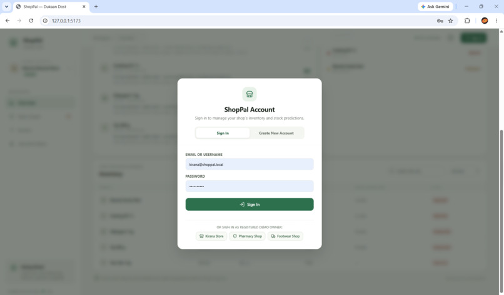Click the shop storefront icon above ShopPal Account
504x295 pixels.
click(249, 94)
